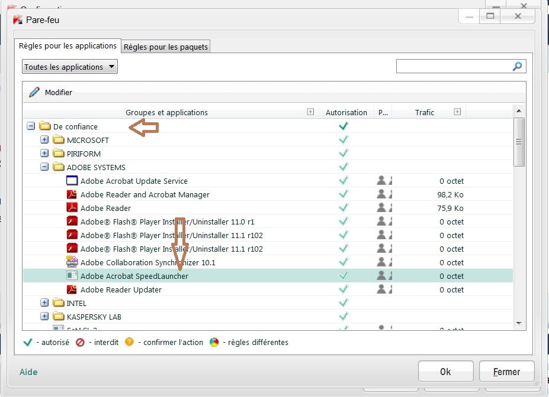Click the KASPERSKY LAB folder icon
This screenshot has width=549, height=397.
pos(59,316)
